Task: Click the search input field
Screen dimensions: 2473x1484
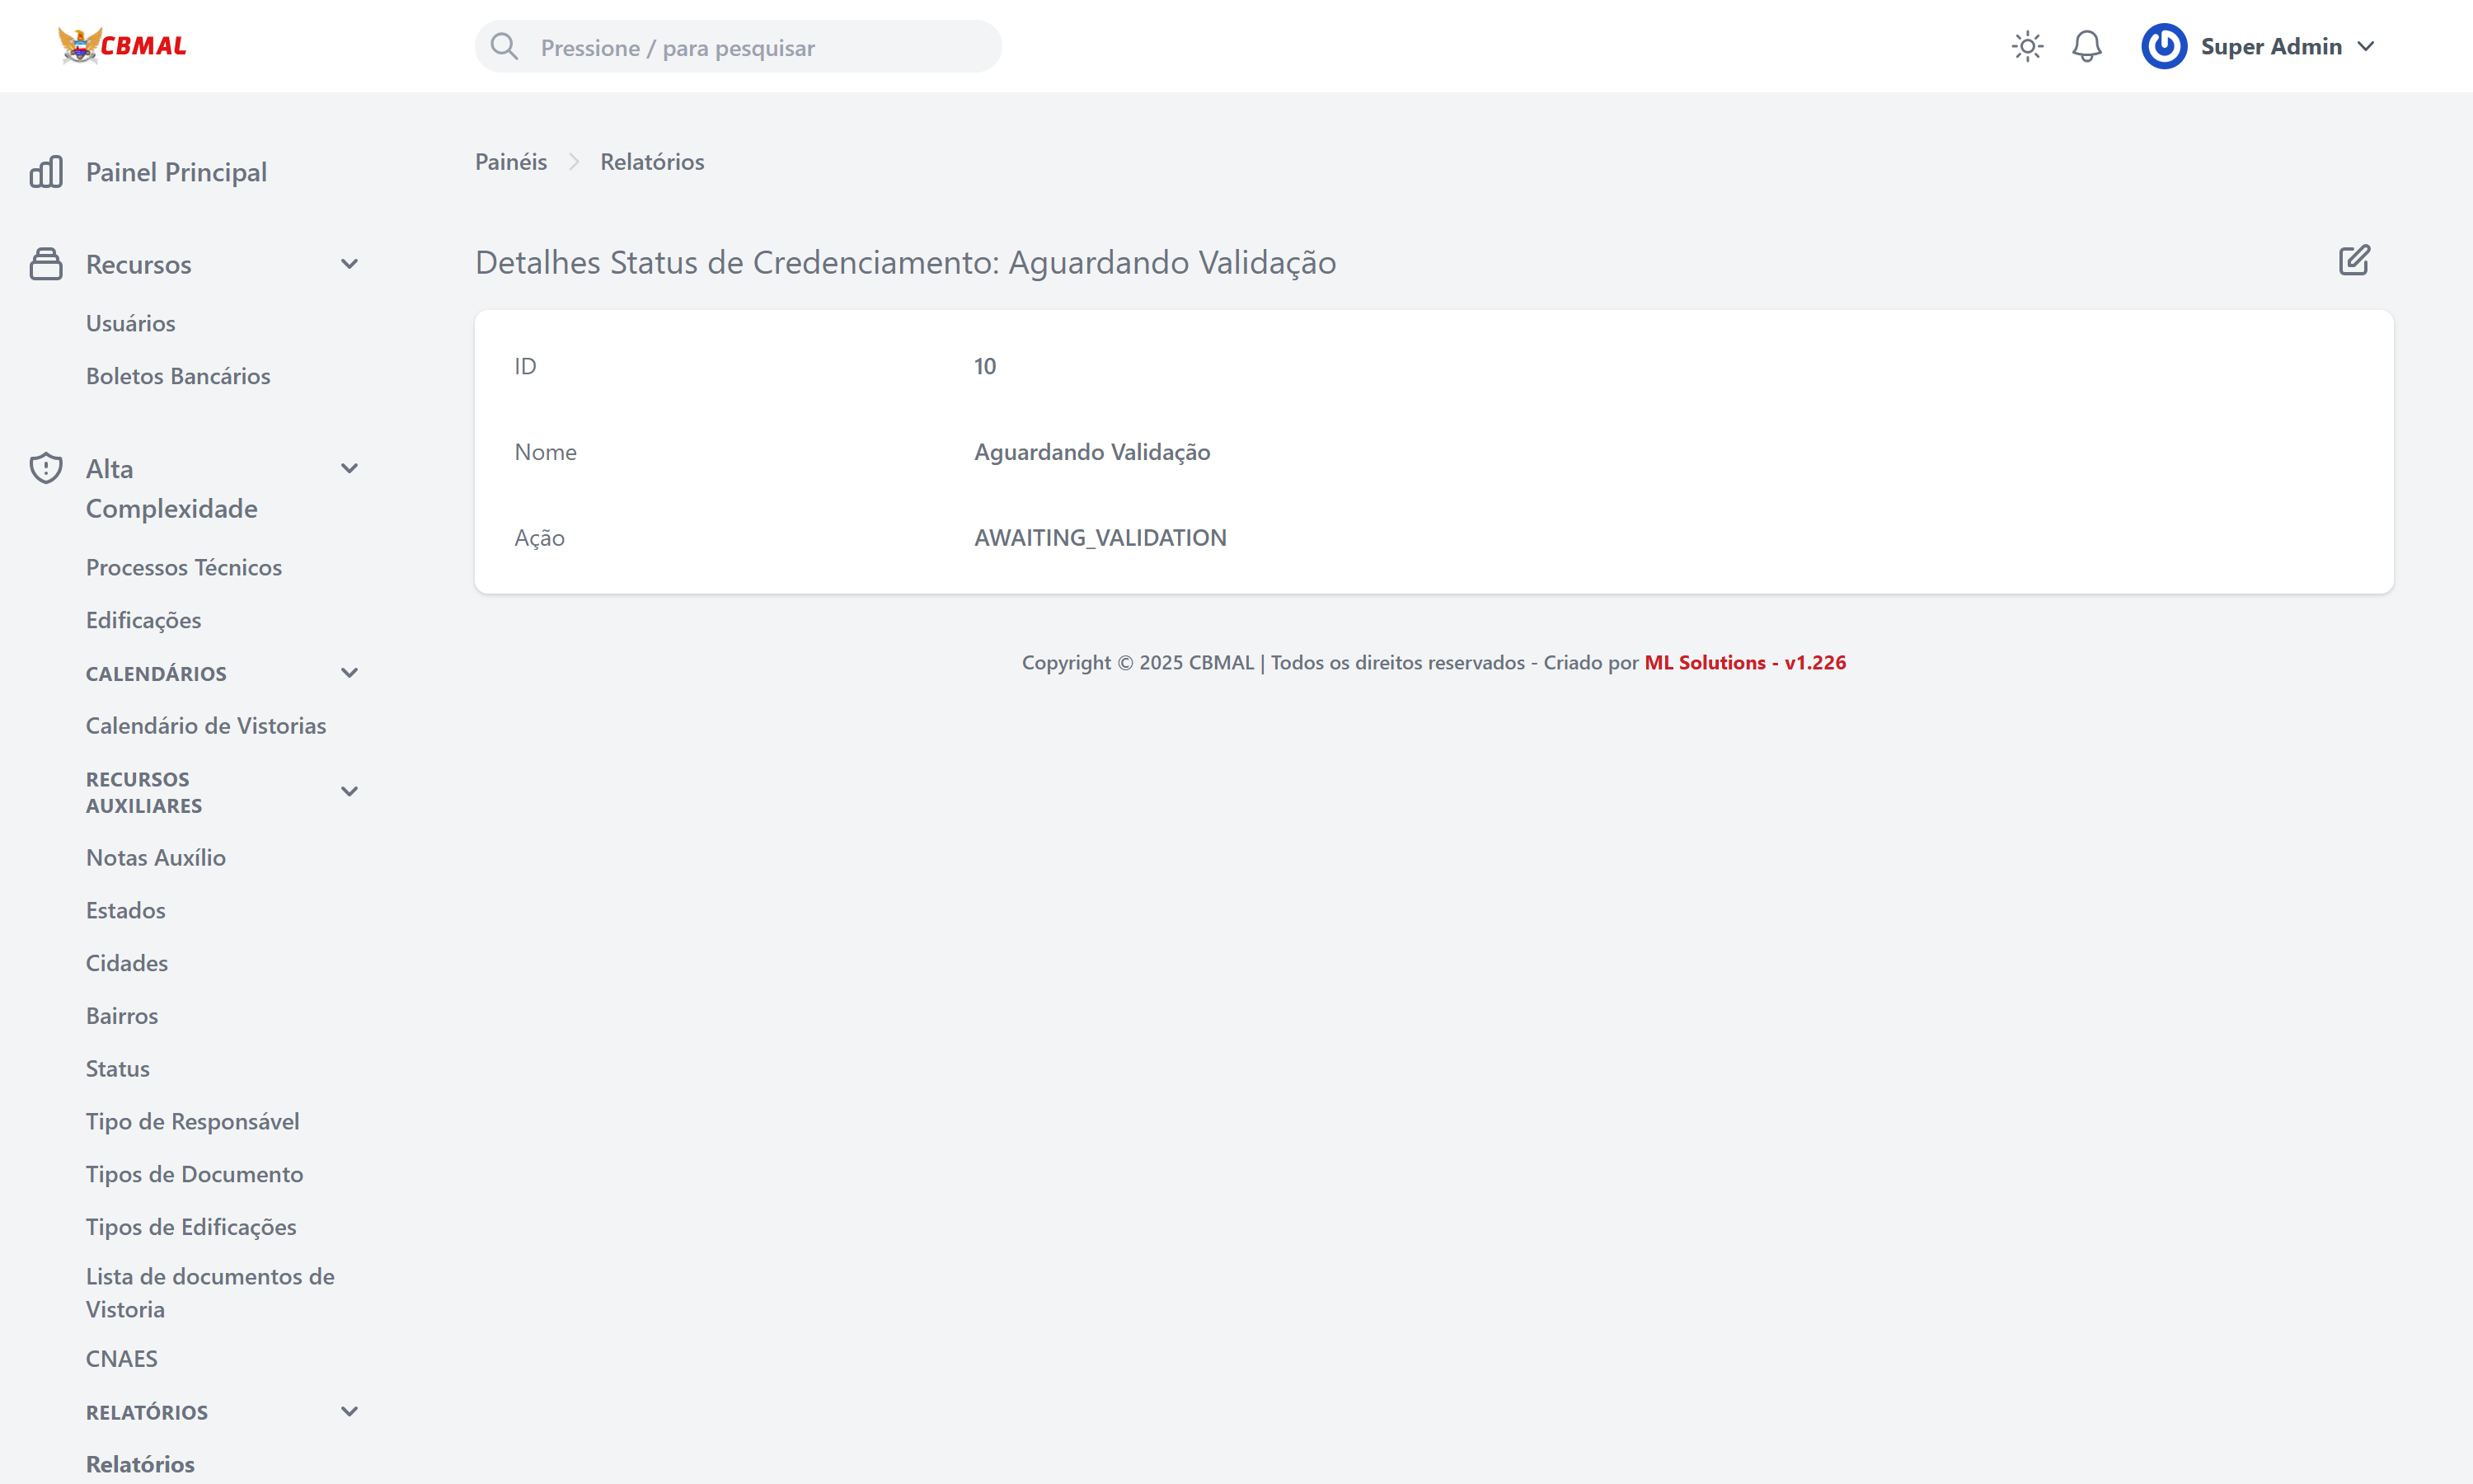Action: coord(739,46)
